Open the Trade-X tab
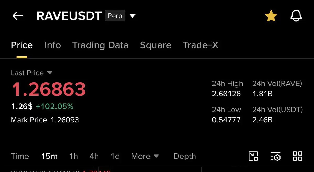This screenshot has height=172, width=314. coord(200,45)
